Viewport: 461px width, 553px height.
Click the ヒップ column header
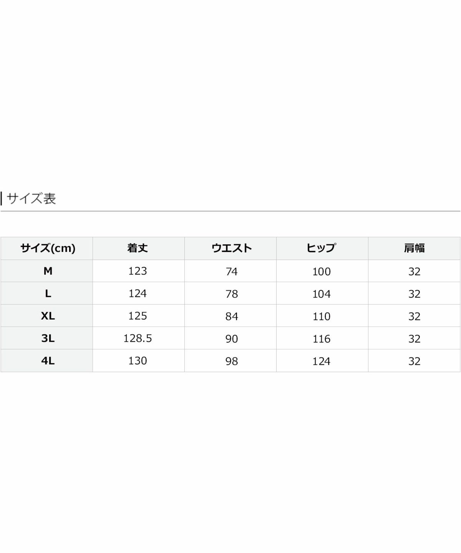(x=321, y=248)
